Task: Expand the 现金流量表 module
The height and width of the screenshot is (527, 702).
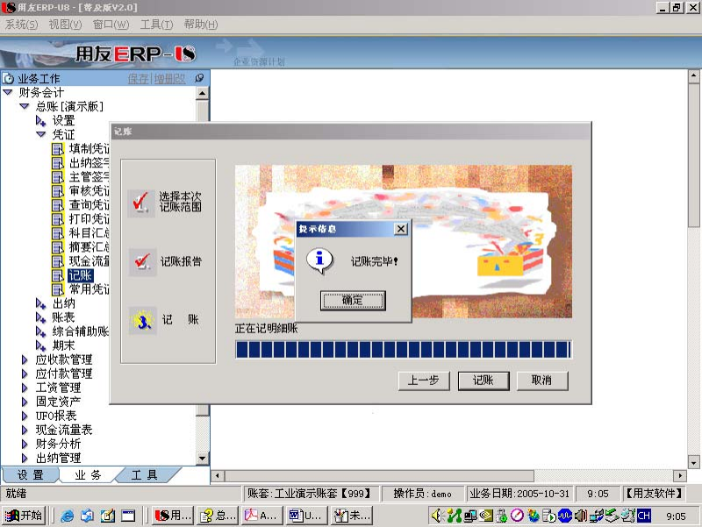Action: point(25,431)
